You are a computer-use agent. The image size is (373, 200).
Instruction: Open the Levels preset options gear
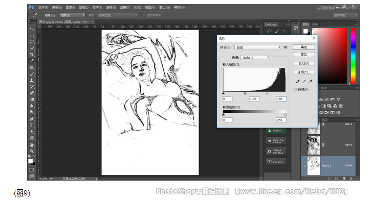pos(286,47)
